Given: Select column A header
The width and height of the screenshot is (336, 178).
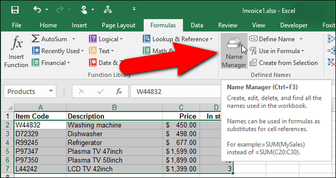Looking at the screenshot, I should tap(40, 107).
